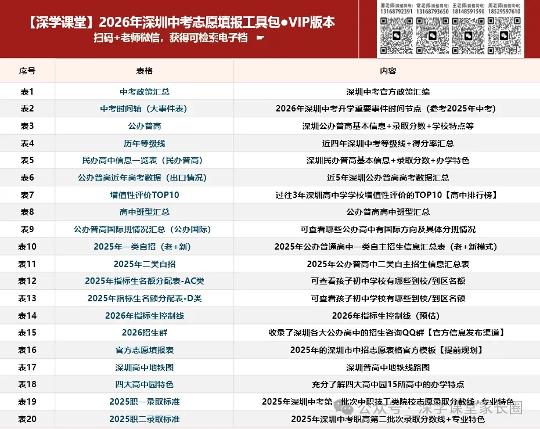
Task: View 2025职二录取标准 in 表20
Action: point(144,419)
